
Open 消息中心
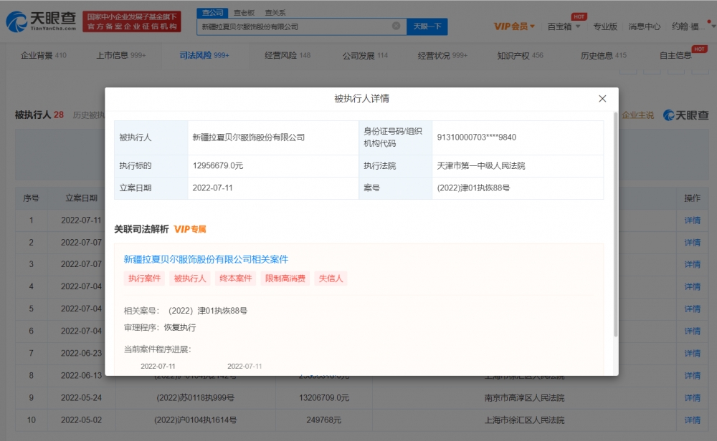pos(645,26)
